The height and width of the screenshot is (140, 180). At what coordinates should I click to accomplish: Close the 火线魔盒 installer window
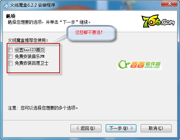point(169,3)
